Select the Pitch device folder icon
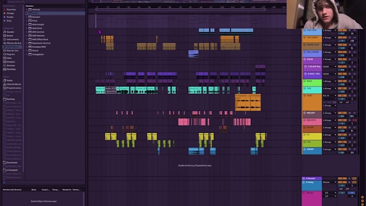 pyautogui.click(x=30, y=21)
